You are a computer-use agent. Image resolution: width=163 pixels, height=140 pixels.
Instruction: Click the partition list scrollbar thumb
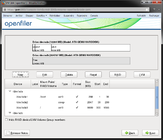[x=157, y=98]
